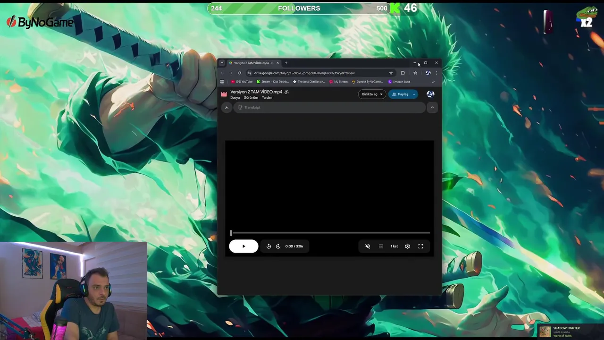The width and height of the screenshot is (604, 340).
Task: Bookmark this page with the star
Action: coord(391,73)
